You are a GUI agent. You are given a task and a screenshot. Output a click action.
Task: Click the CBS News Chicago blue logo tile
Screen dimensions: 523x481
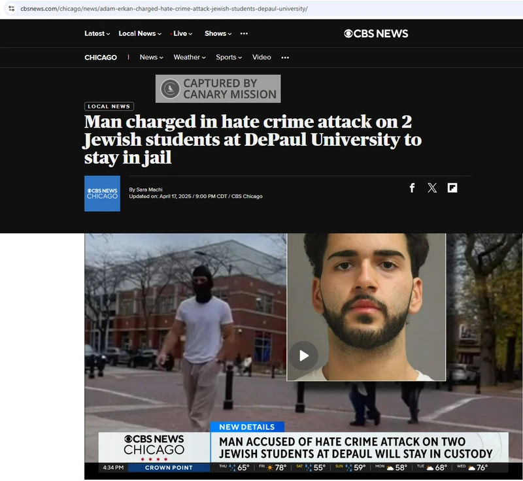coord(102,193)
